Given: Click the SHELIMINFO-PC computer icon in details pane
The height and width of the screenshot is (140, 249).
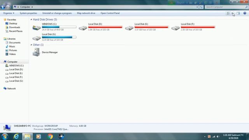Looking at the screenshot, I should point(7,128).
